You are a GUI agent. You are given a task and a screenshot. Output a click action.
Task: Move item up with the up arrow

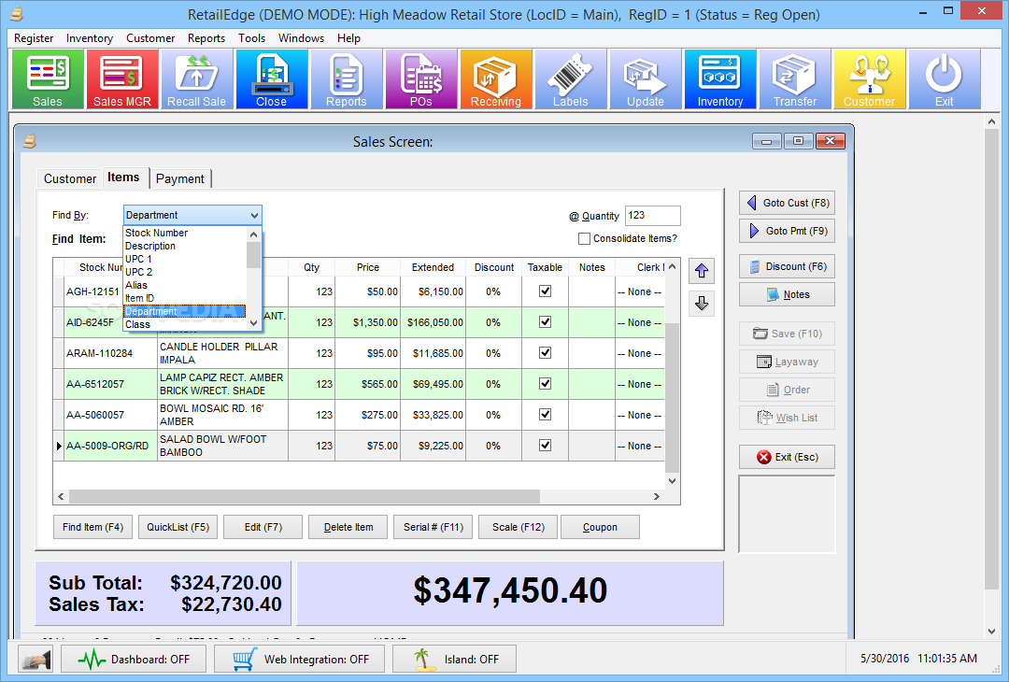(x=702, y=272)
